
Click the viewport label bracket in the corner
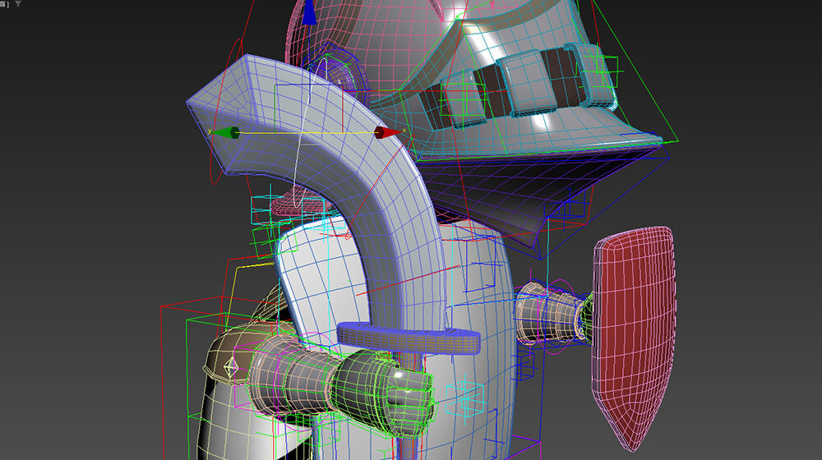click(x=4, y=4)
